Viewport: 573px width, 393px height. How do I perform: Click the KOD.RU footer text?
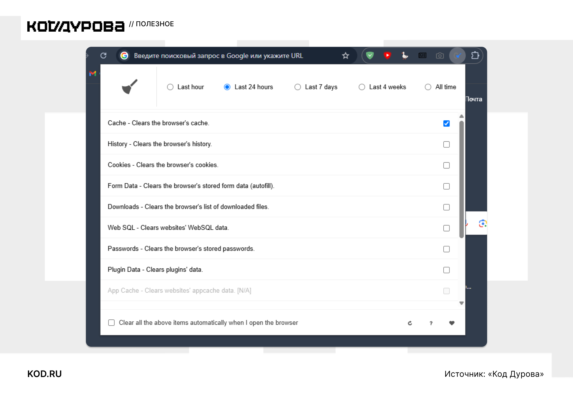tap(45, 374)
